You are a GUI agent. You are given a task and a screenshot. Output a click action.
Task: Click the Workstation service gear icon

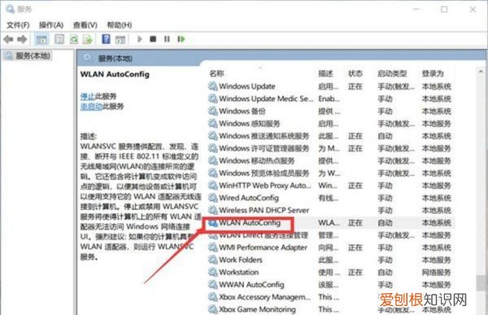tap(213, 273)
